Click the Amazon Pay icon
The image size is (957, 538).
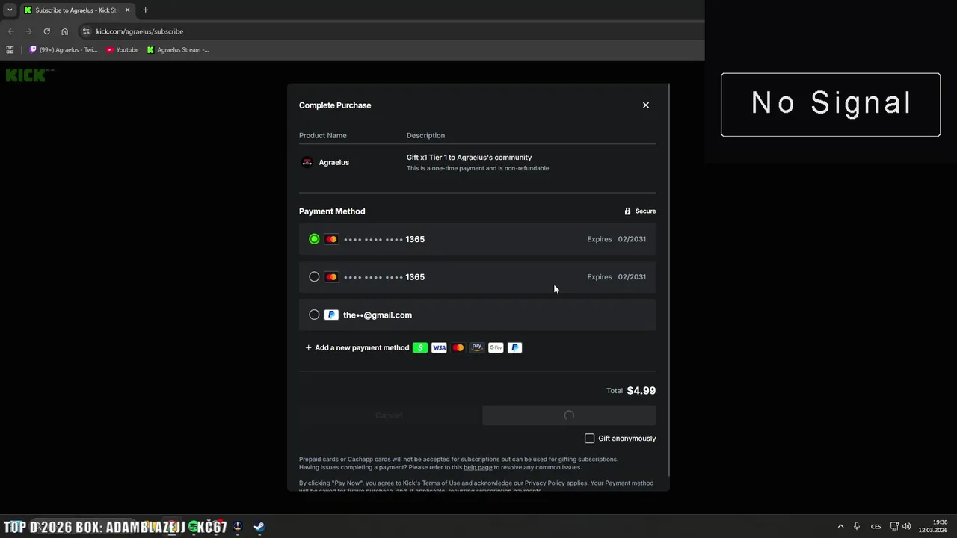point(476,347)
